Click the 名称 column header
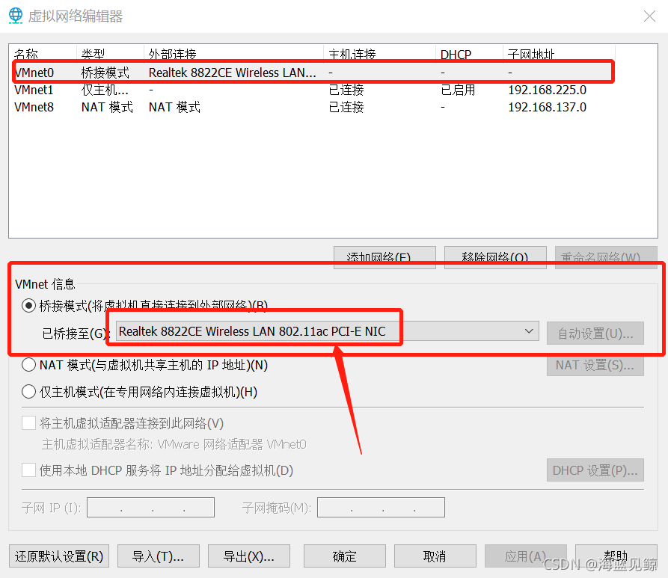Viewport: 668px width, 578px height. (x=43, y=54)
